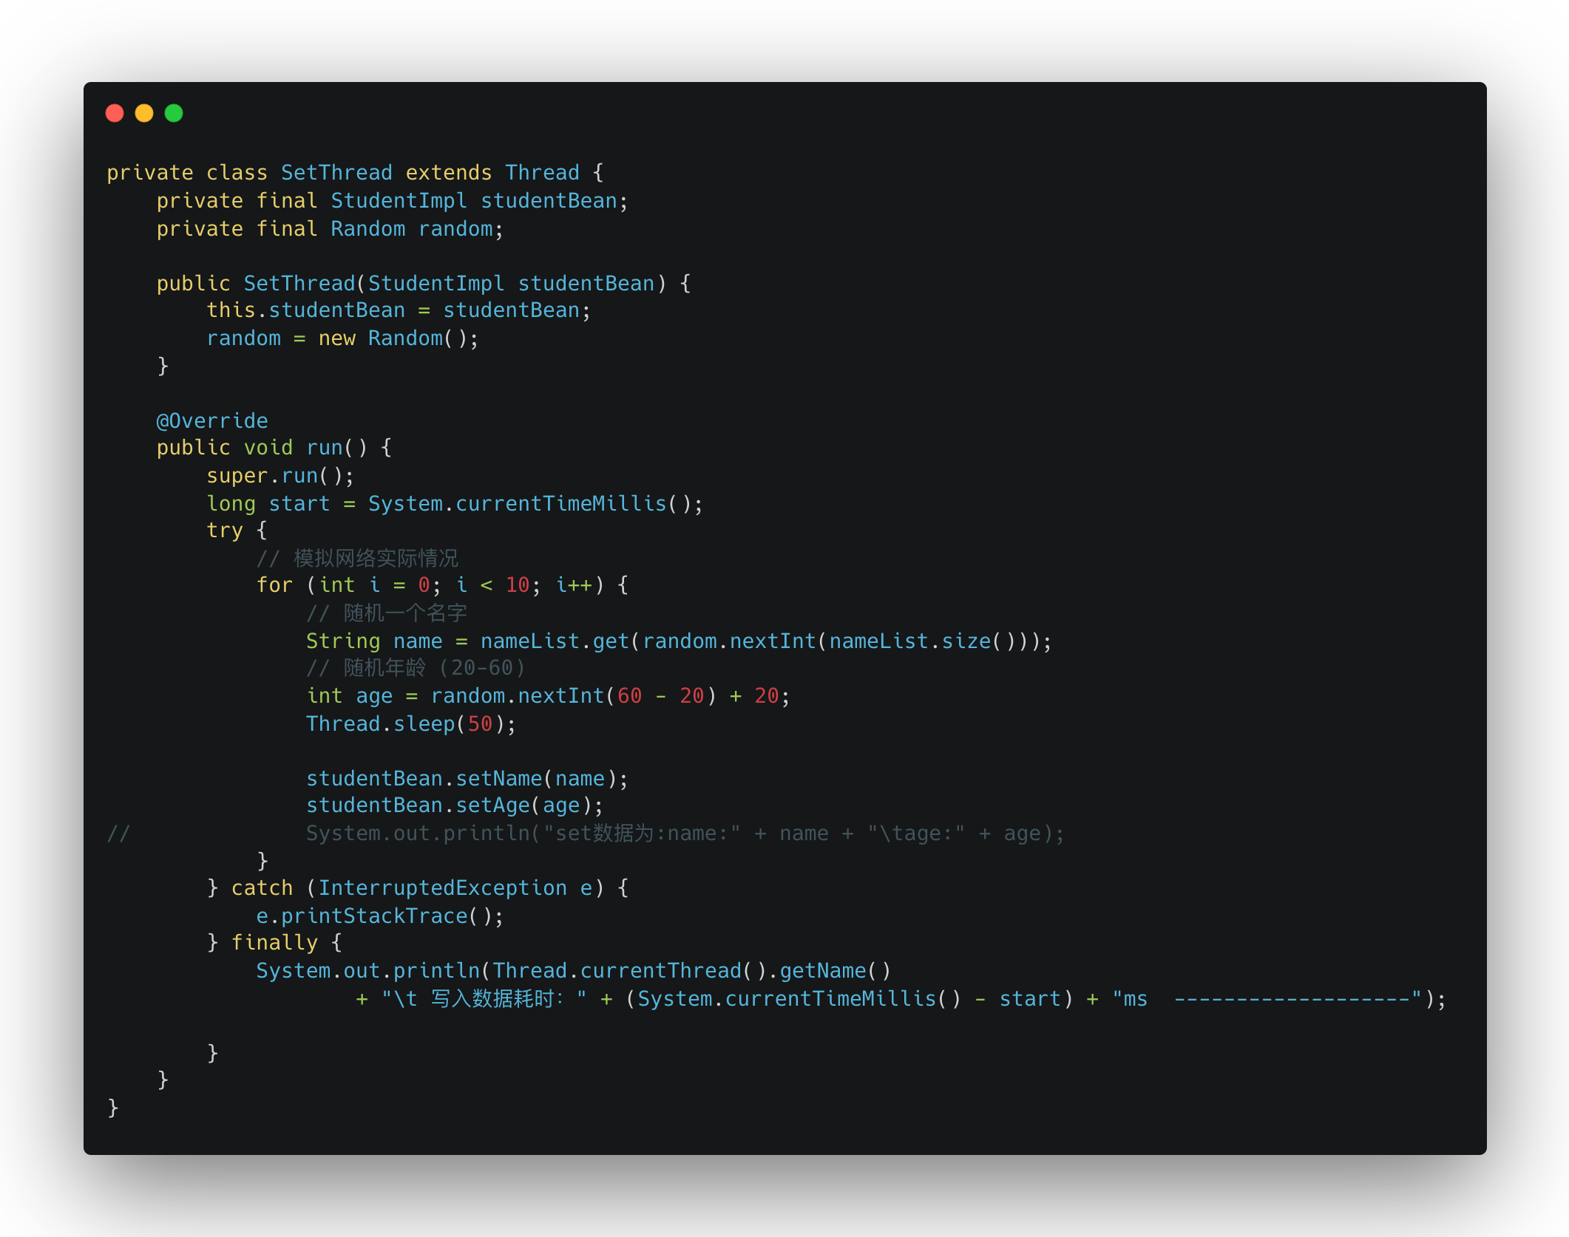The height and width of the screenshot is (1237, 1569).
Task: Click 'Thread.sleep(50);' statement
Action: (411, 724)
